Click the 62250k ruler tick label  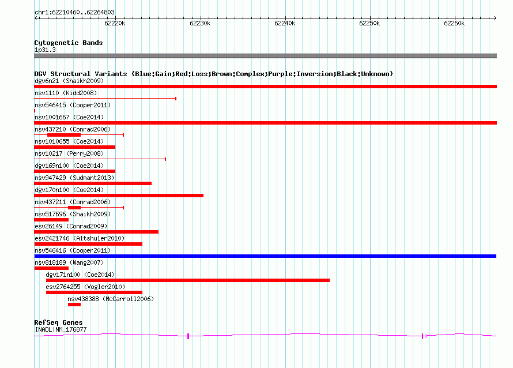(x=369, y=23)
